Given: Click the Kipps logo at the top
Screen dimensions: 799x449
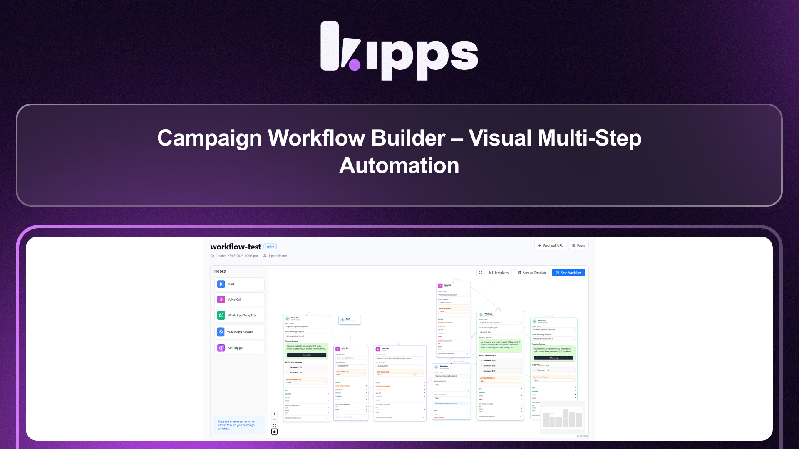Looking at the screenshot, I should (399, 50).
